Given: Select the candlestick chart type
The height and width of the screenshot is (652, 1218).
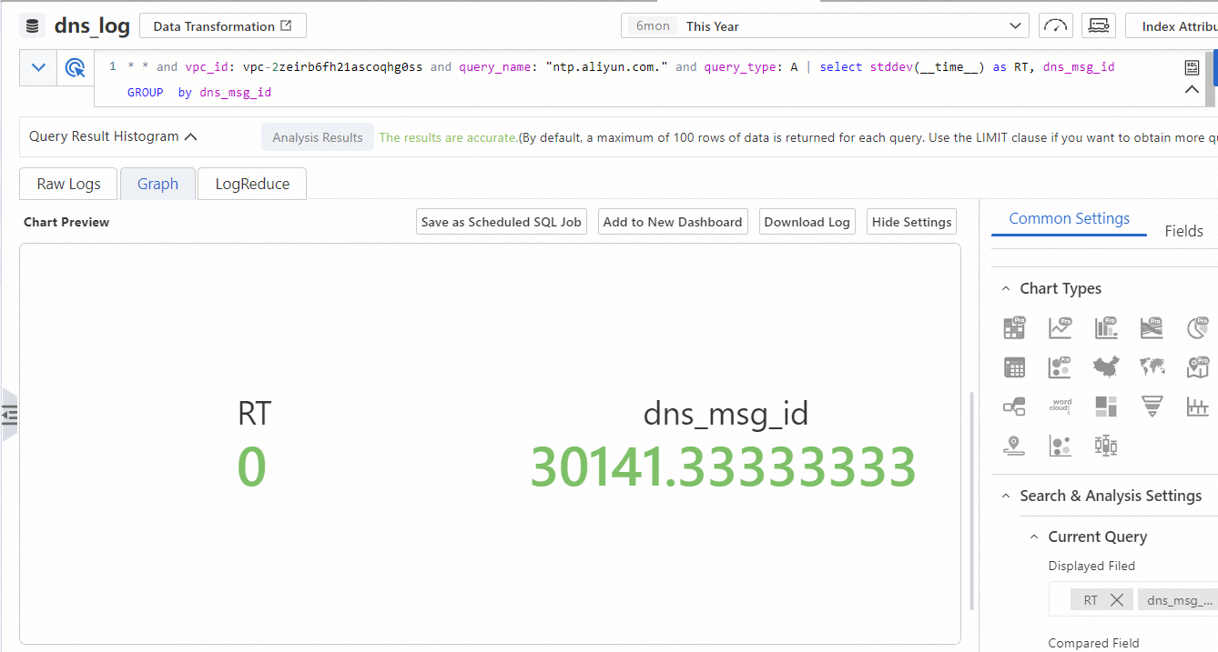Looking at the screenshot, I should click(x=1106, y=446).
